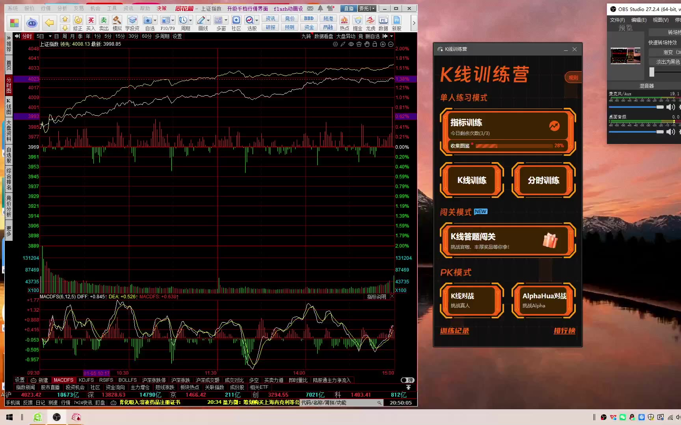Click the yellow back arrow icon
Image resolution: width=681 pixels, height=425 pixels.
[49, 23]
